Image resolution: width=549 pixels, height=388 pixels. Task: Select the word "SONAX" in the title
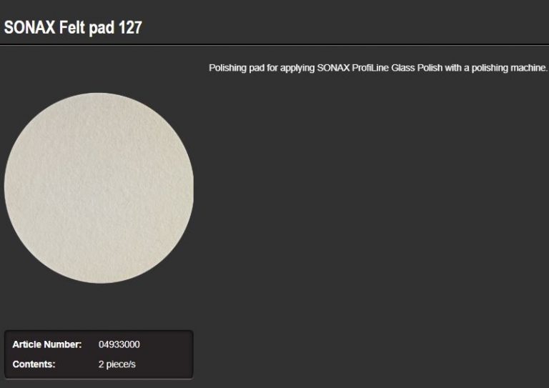point(30,27)
